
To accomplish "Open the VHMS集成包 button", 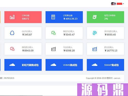I will [64, 65].
